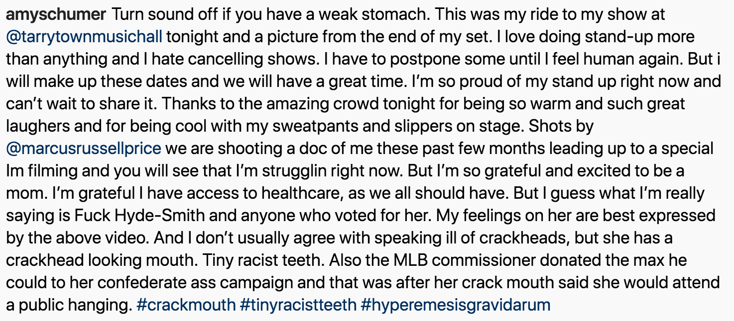Screen dimensions: 734x321
Task: Open the @tarrytownmusichall mention
Action: [x=85, y=37]
